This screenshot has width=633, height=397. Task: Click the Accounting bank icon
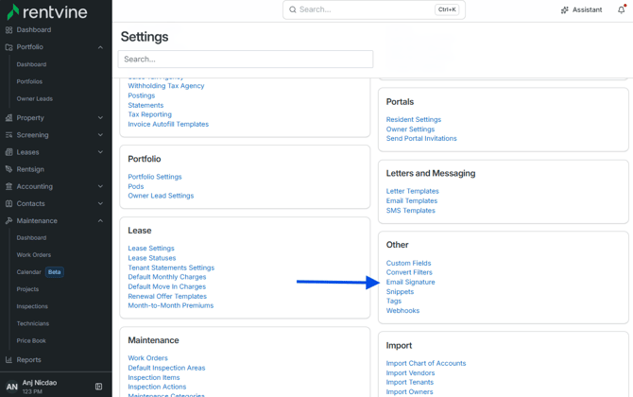point(9,186)
